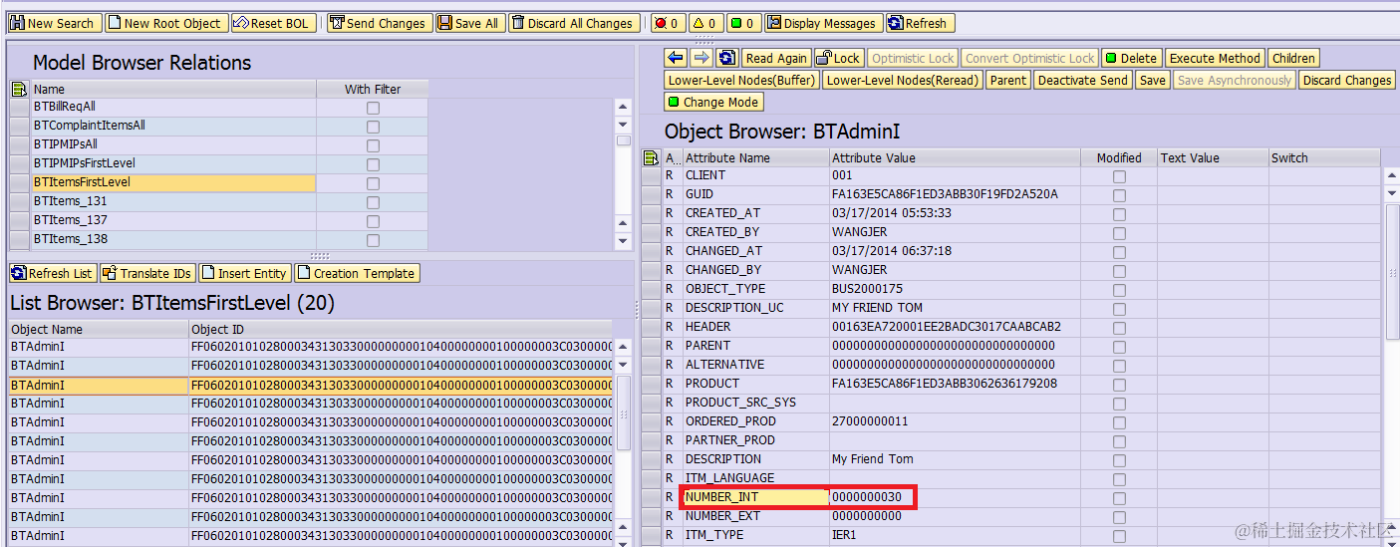Lock the object with Lock button
This screenshot has height=547, width=1400.
(839, 58)
